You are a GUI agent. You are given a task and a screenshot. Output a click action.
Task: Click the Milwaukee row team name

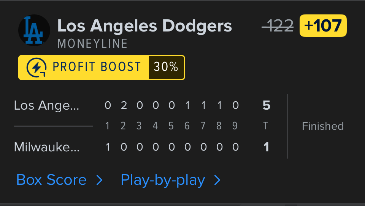(x=47, y=147)
